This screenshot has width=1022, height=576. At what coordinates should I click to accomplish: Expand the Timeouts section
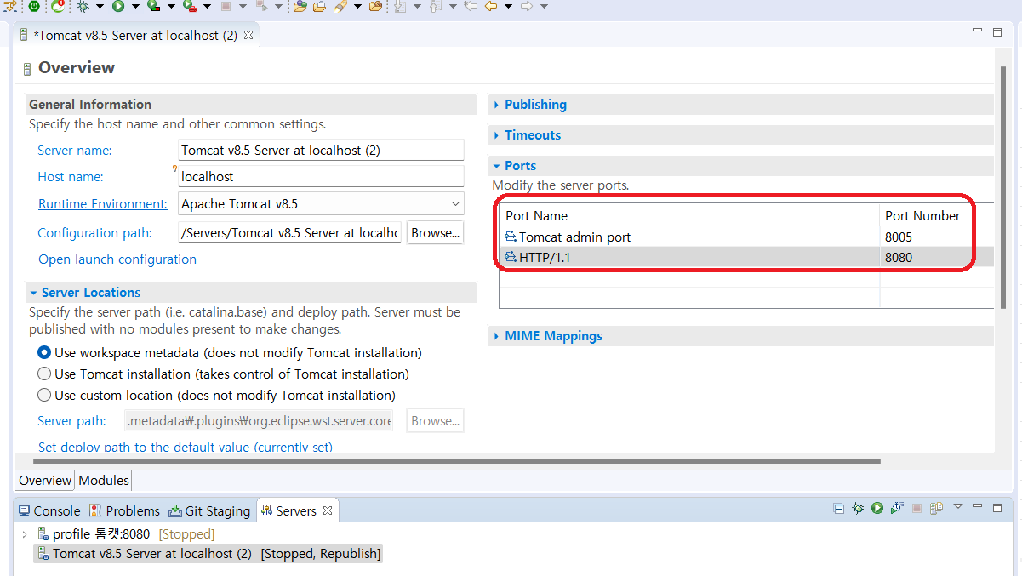pyautogui.click(x=496, y=135)
